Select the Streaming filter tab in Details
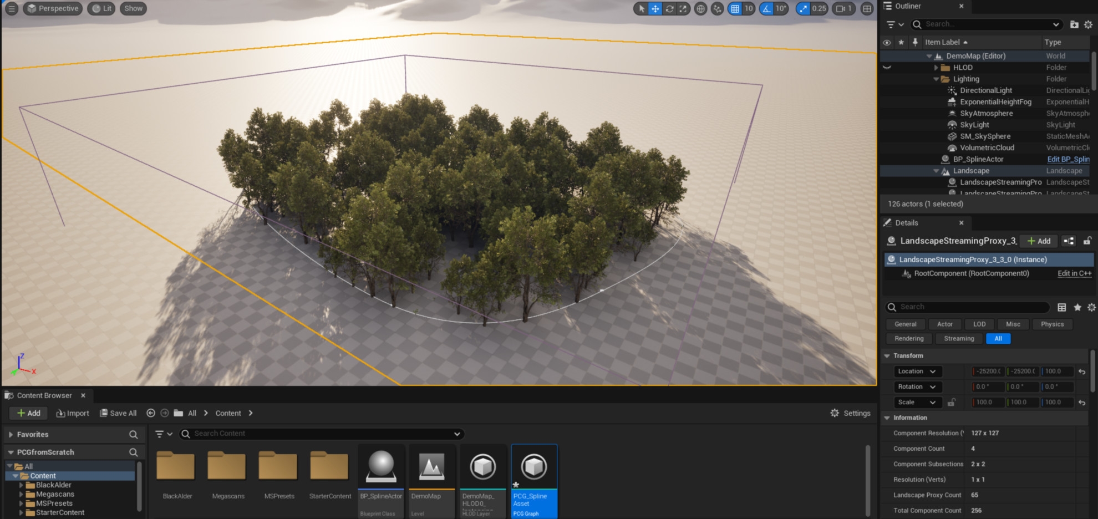The height and width of the screenshot is (519, 1098). click(x=959, y=339)
